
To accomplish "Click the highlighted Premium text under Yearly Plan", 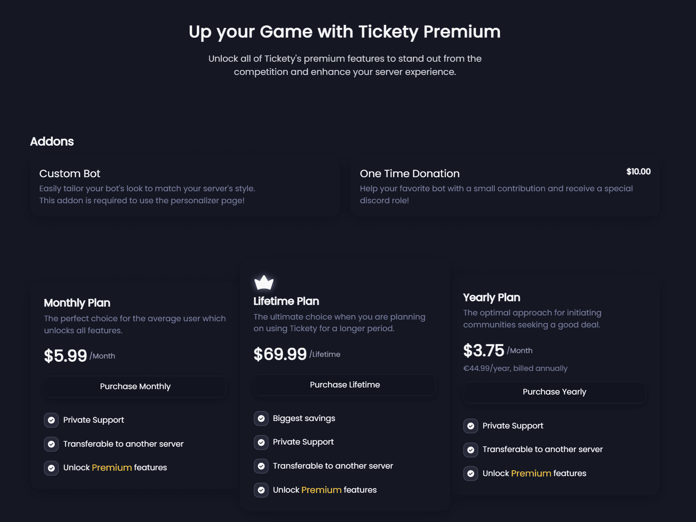I will click(x=531, y=473).
